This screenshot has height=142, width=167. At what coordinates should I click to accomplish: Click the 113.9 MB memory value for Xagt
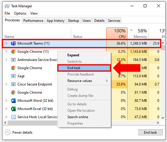pyautogui.click(x=140, y=76)
